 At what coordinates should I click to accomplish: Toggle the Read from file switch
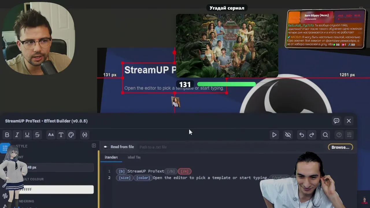106,147
